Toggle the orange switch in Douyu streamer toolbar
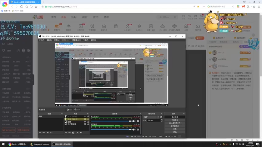Viewport: 262px width, 147px height. point(57,26)
